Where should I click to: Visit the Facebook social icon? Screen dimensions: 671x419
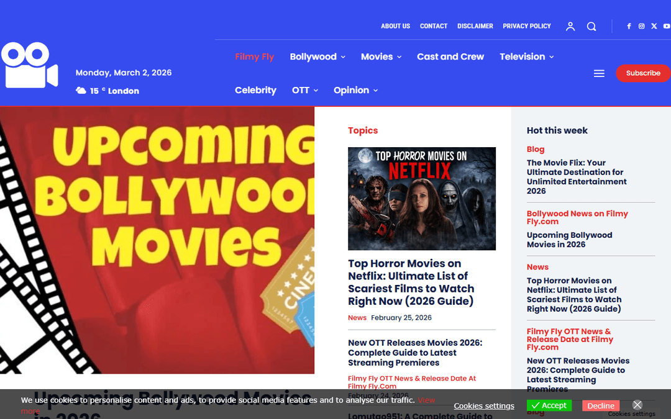click(x=629, y=26)
